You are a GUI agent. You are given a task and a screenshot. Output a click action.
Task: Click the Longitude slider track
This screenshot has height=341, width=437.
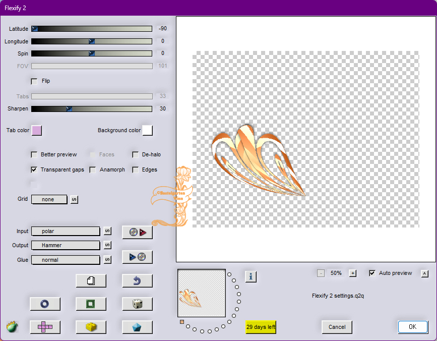point(92,41)
